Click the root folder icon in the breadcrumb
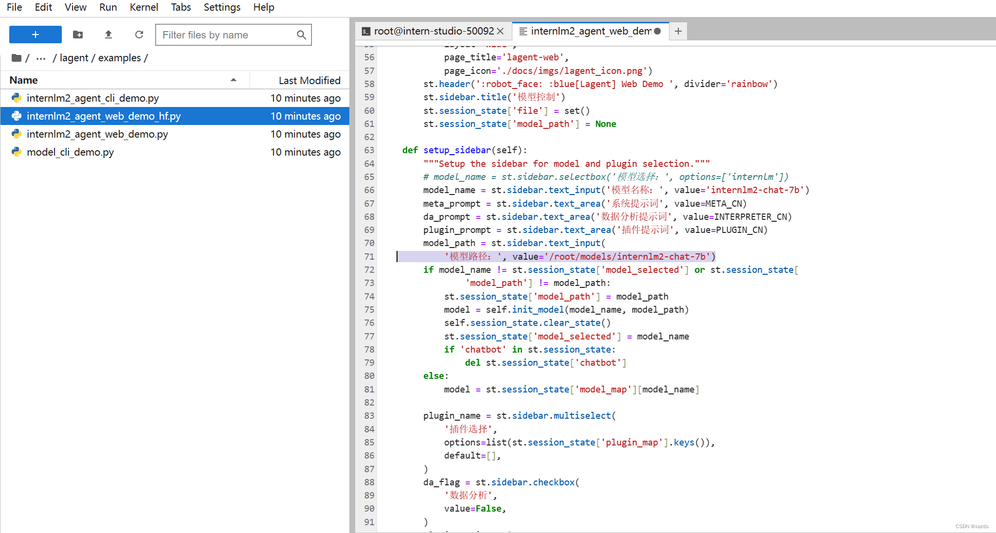This screenshot has height=533, width=996. 17,58
